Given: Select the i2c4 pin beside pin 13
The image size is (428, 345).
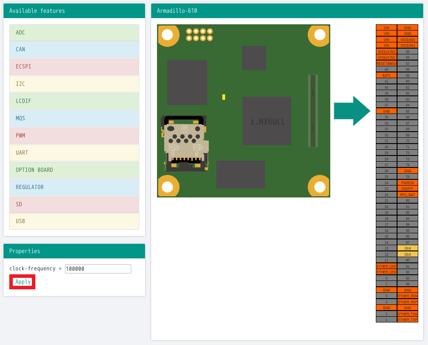Looking at the screenshot, I should [x=407, y=248].
